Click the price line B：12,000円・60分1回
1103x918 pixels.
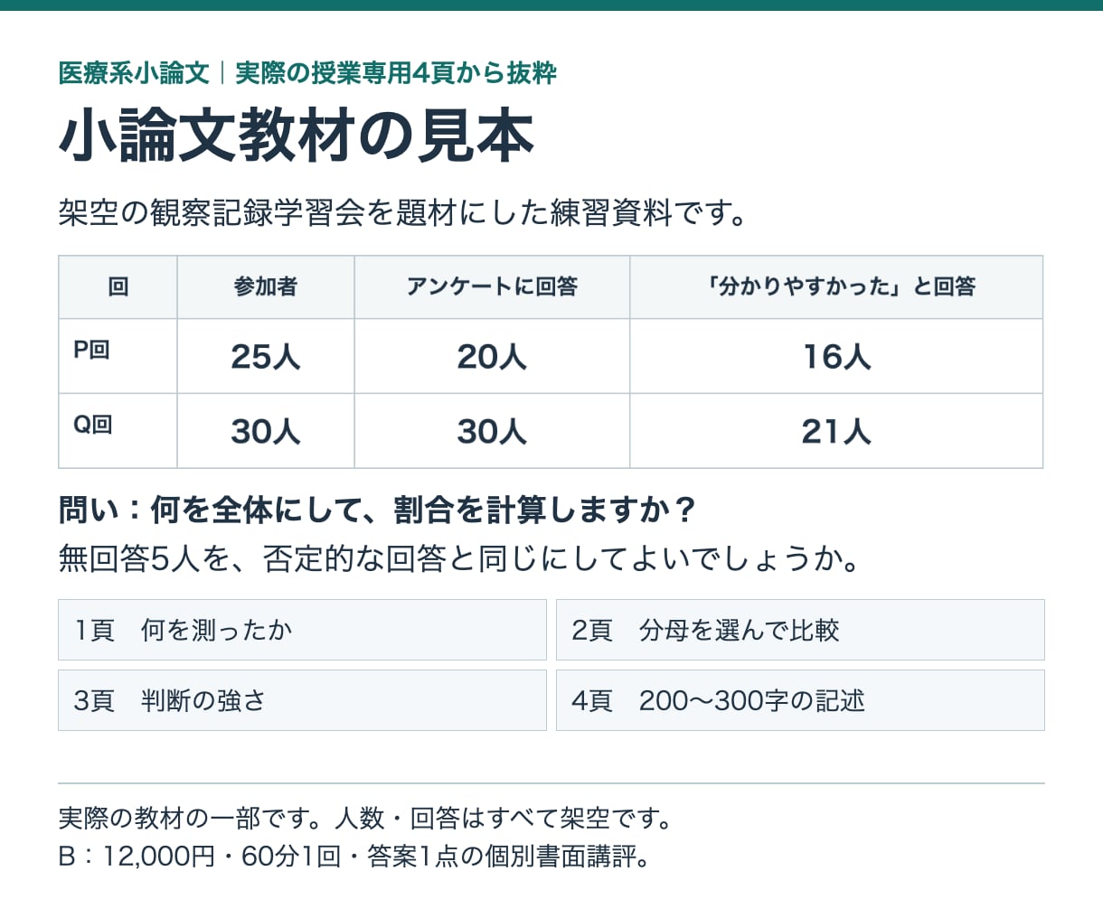[x=354, y=856]
